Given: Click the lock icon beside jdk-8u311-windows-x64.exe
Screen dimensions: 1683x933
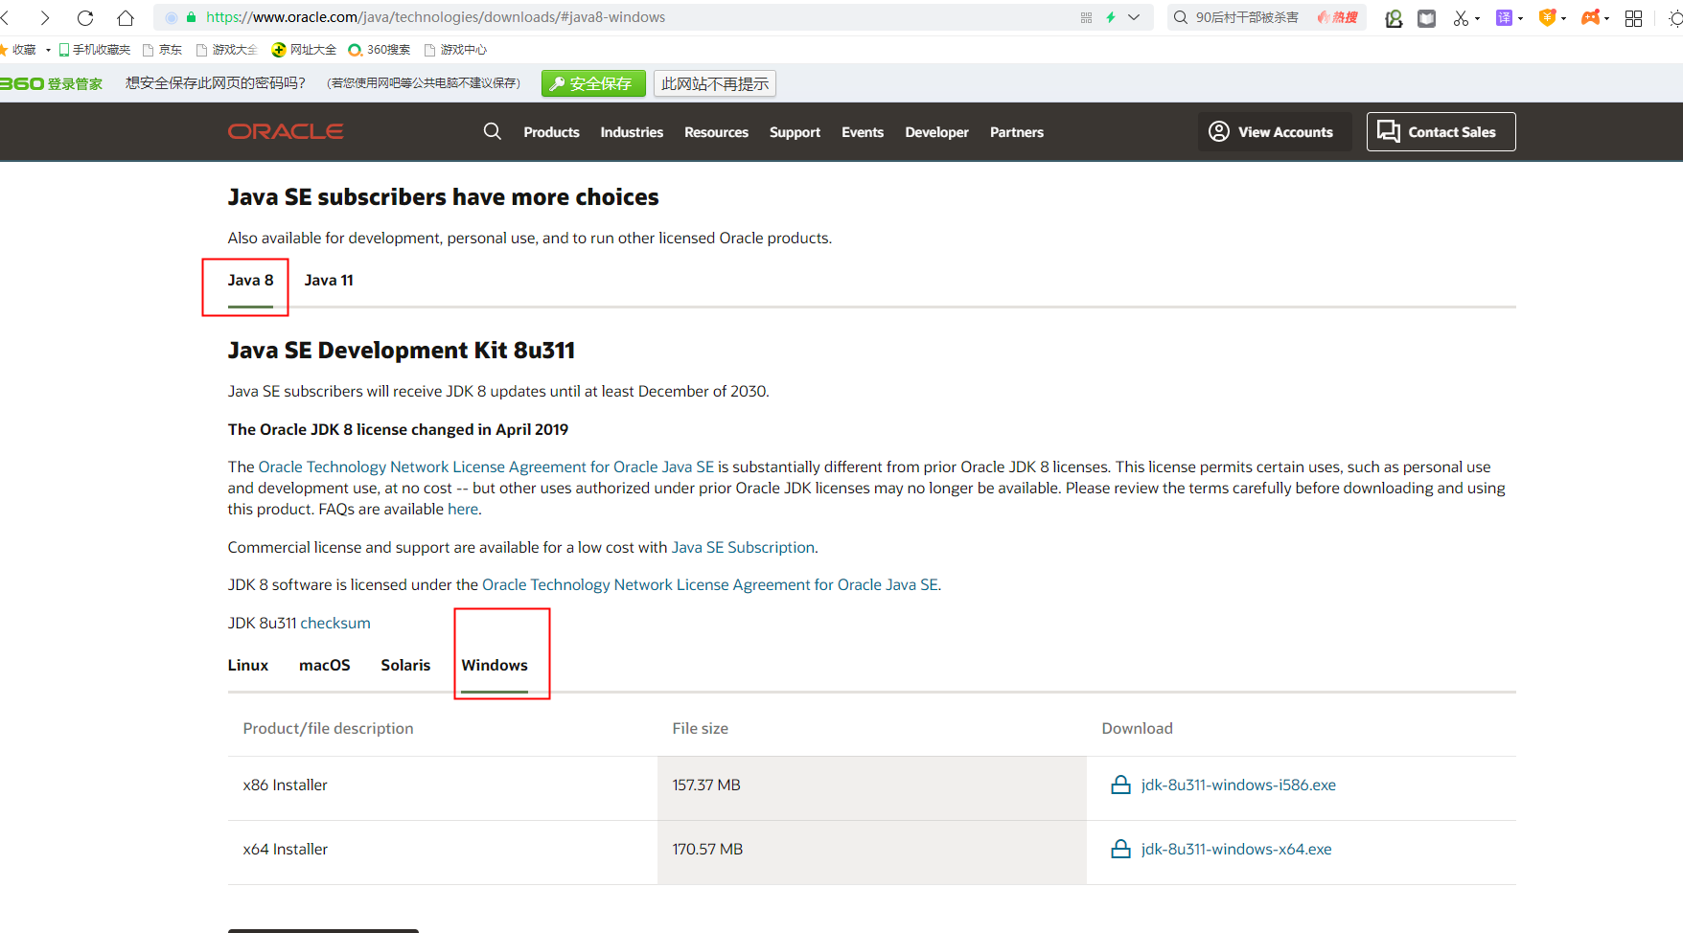Looking at the screenshot, I should pyautogui.click(x=1120, y=849).
